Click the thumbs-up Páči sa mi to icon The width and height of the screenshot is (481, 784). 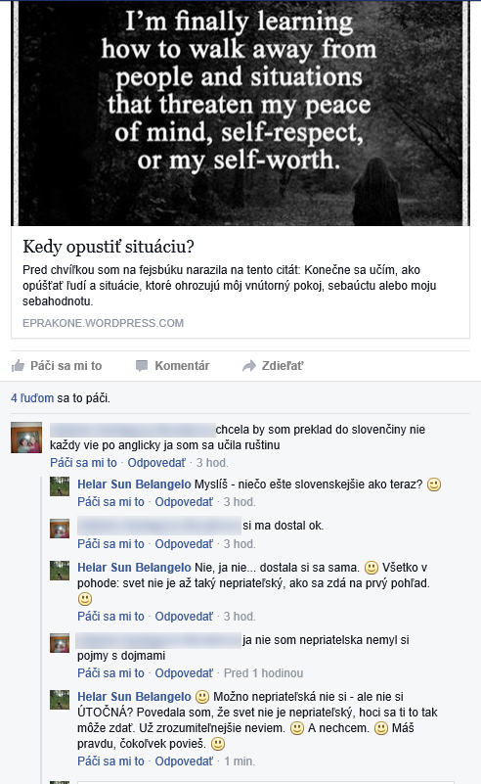pos(18,366)
